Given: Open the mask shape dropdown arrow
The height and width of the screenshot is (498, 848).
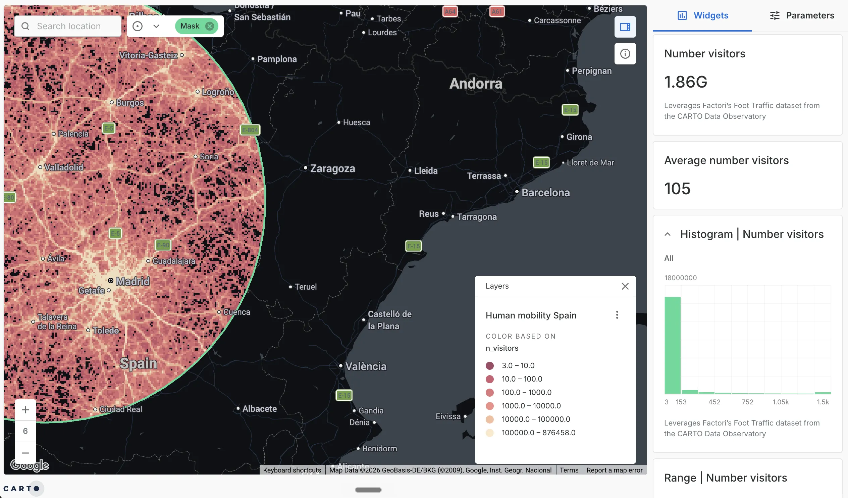Looking at the screenshot, I should 156,26.
